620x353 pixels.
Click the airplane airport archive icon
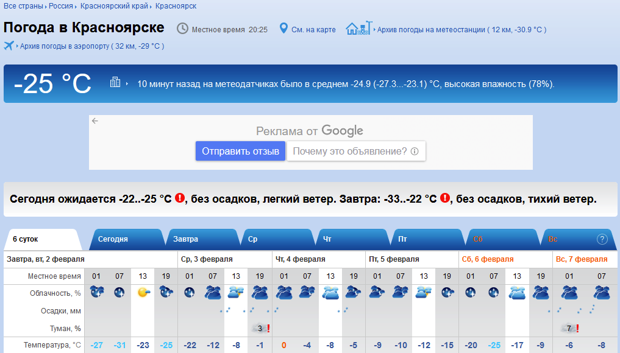click(x=9, y=46)
